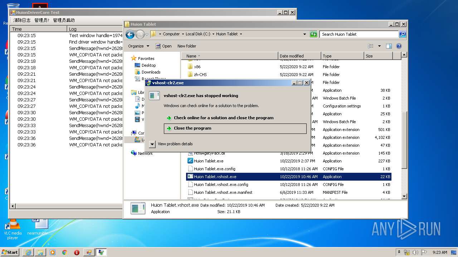Image resolution: width=458 pixels, height=257 pixels.
Task: Click the change view icon in Explorer toolbar
Action: click(x=371, y=46)
